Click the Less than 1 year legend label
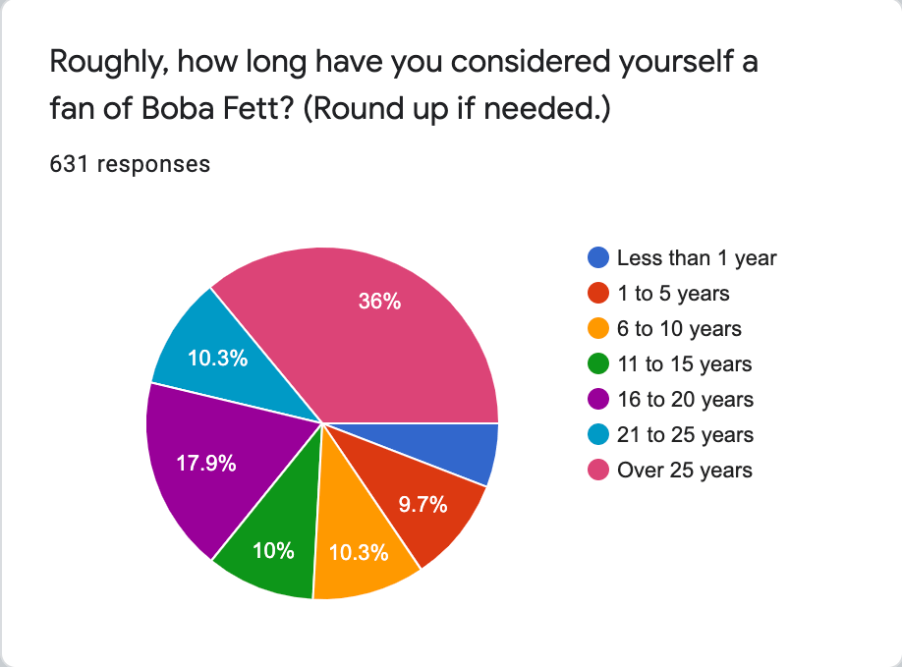This screenshot has height=667, width=902. click(x=697, y=258)
